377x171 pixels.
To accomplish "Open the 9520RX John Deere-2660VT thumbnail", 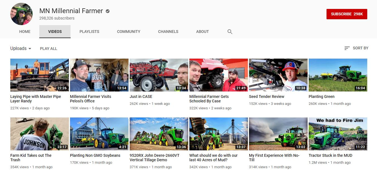I will 159,134.
